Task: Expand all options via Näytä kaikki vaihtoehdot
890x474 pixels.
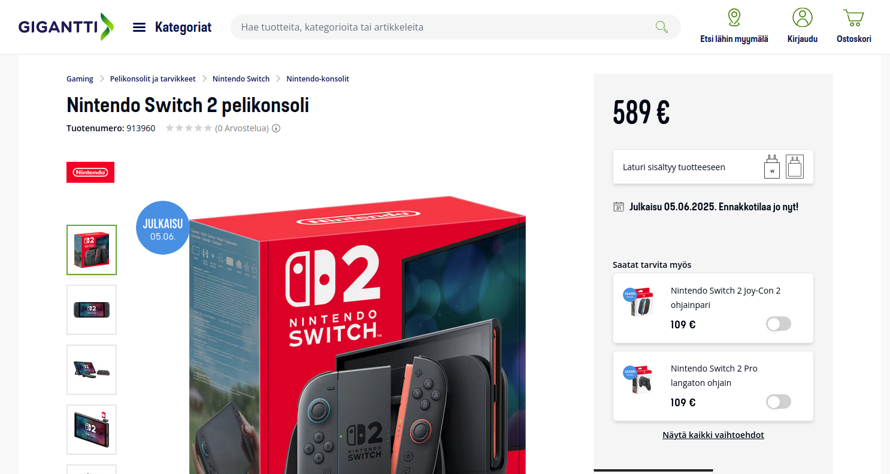Action: pyautogui.click(x=713, y=435)
